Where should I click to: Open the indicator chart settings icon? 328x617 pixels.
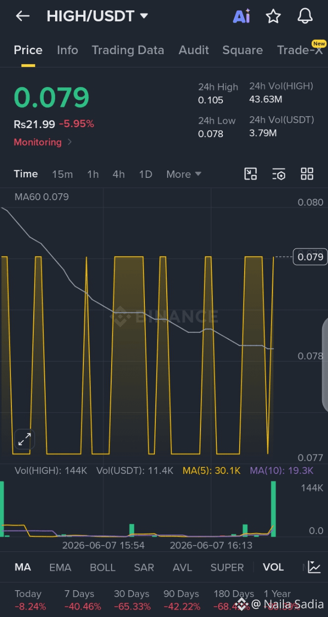click(x=314, y=567)
